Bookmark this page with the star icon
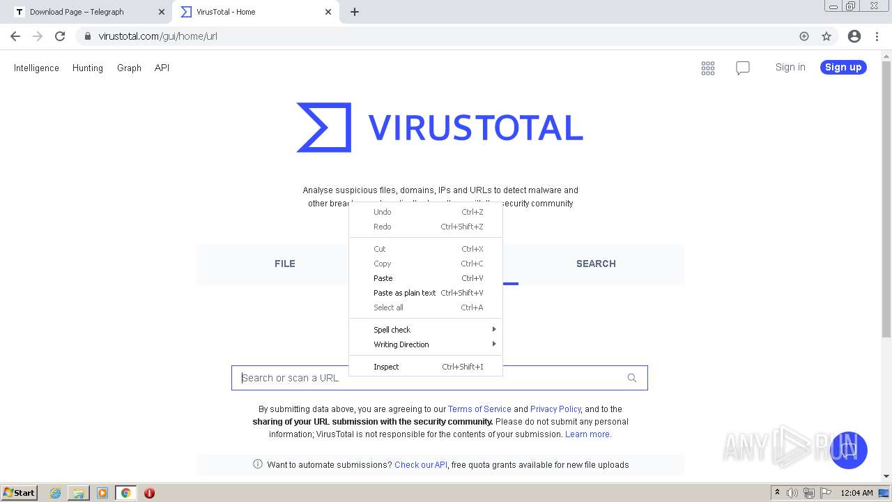This screenshot has height=502, width=892. (826, 36)
